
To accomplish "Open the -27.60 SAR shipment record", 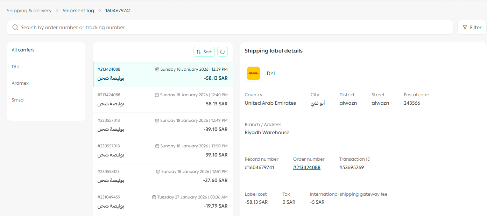I will (162, 176).
